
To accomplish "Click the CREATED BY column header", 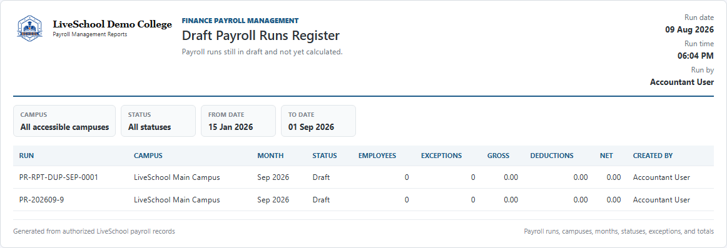I will click(x=653, y=156).
